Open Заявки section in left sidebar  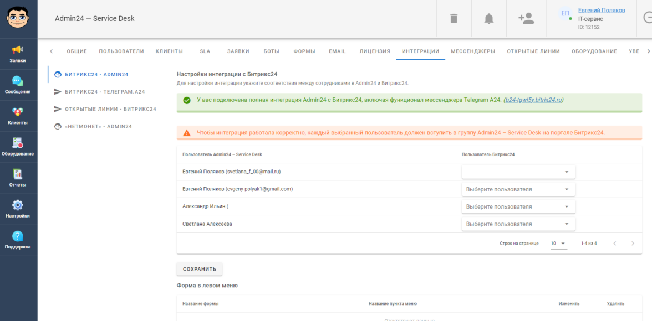tap(18, 54)
